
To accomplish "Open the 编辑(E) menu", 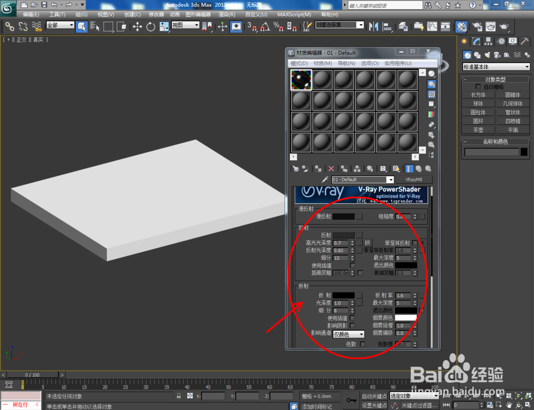I will pos(31,14).
